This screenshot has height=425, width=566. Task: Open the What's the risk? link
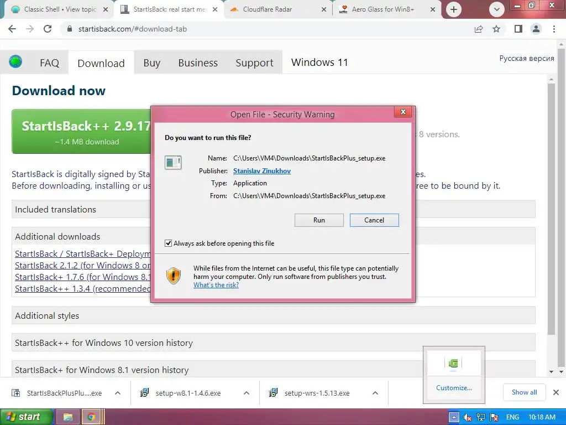click(216, 285)
